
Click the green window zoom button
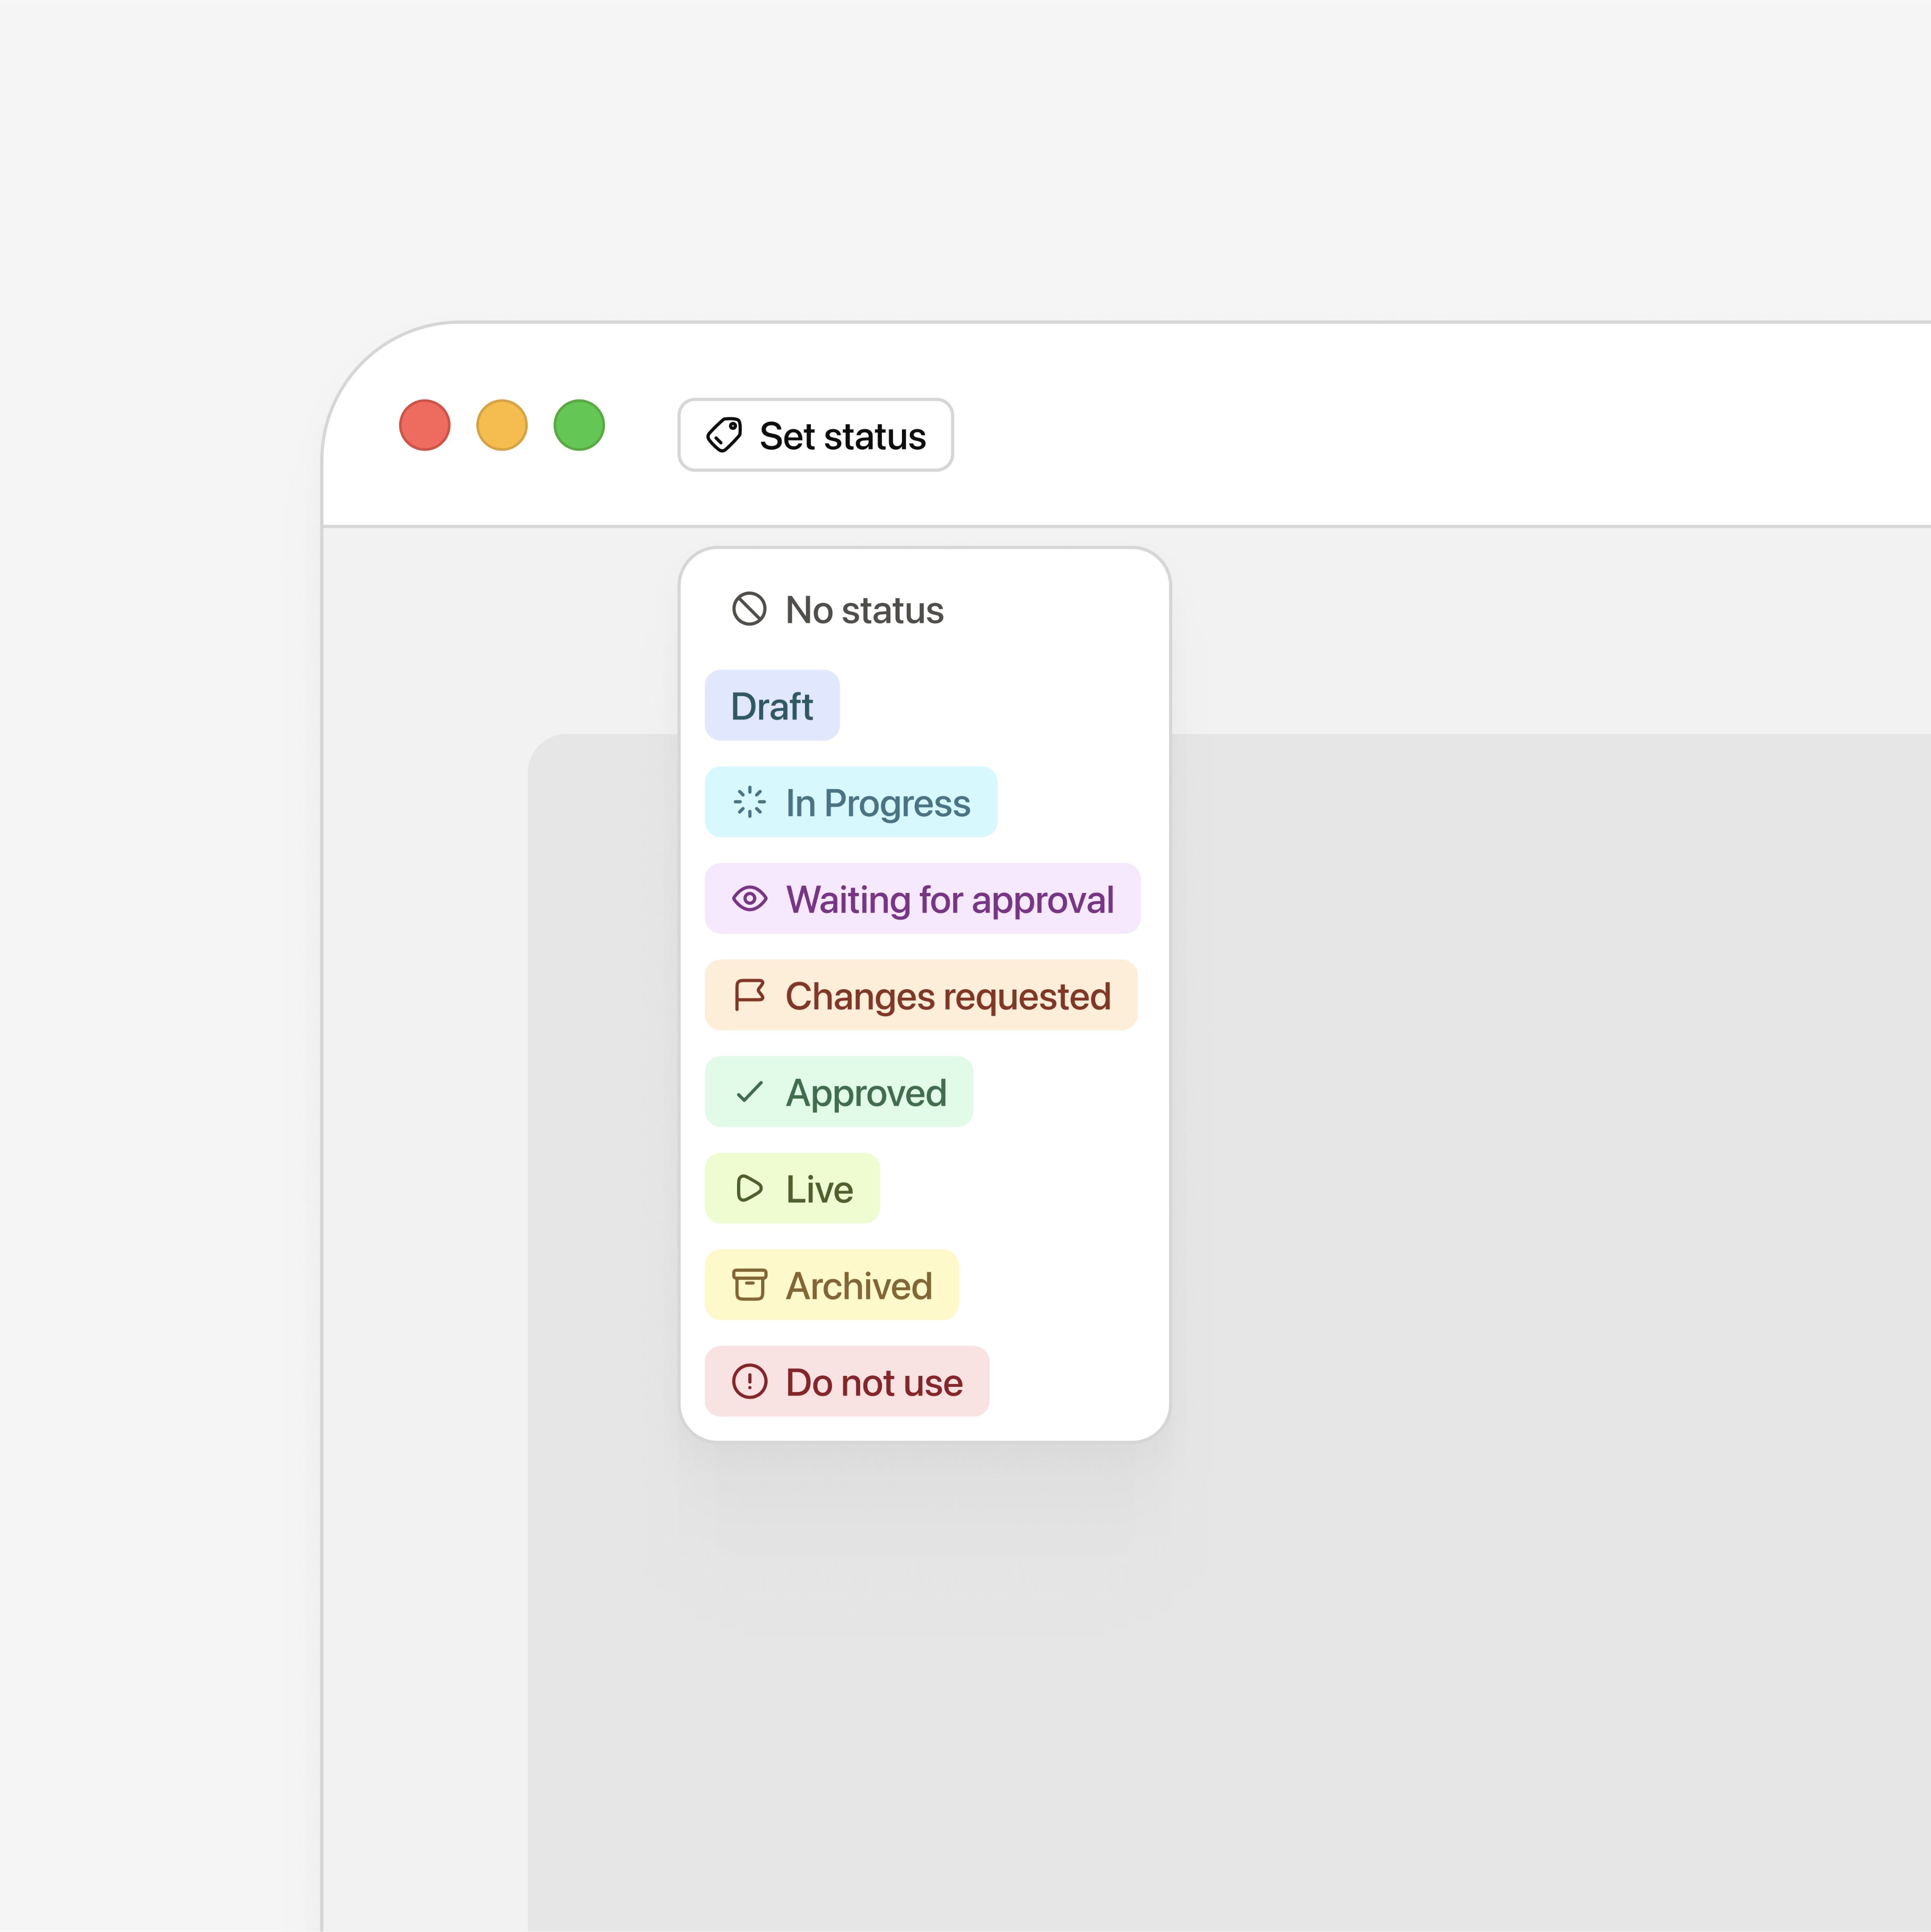579,425
